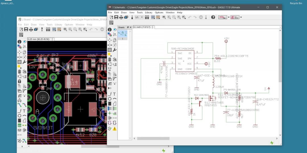The image size is (307, 153).
Task: Save the schematic with the floppy icon
Action: point(116,17)
